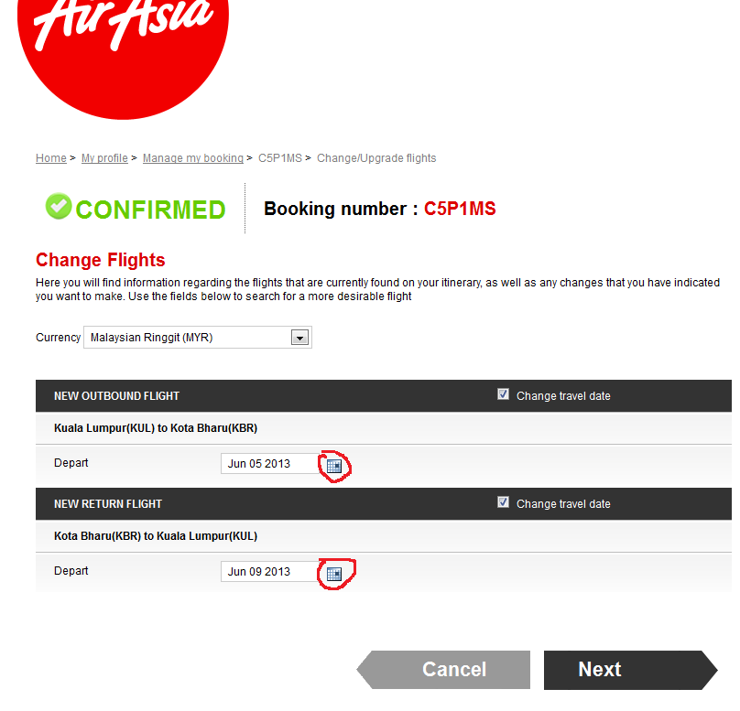This screenshot has width=740, height=711.
Task: Toggle return flight Change travel date checkbox
Action: pyautogui.click(x=503, y=502)
